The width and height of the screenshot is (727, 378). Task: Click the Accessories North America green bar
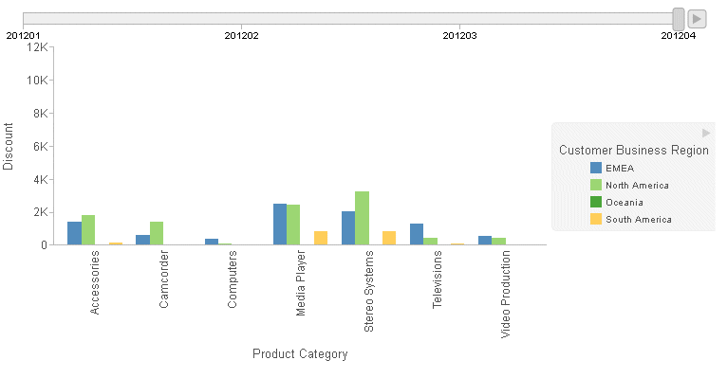coord(88,230)
